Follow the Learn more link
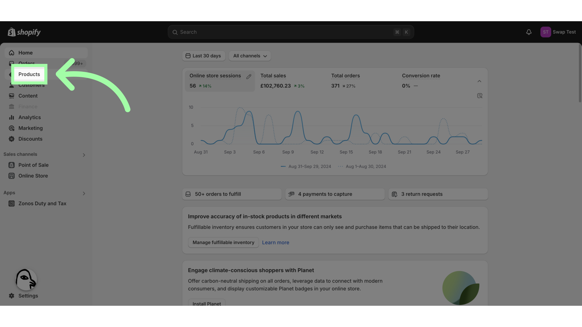582x327 pixels. (x=276, y=243)
